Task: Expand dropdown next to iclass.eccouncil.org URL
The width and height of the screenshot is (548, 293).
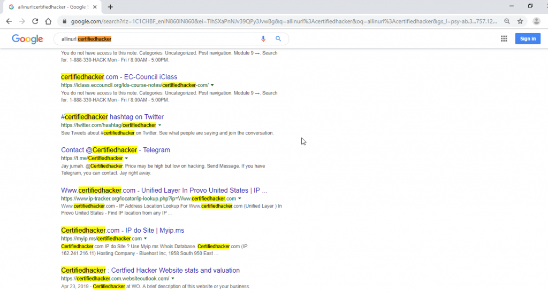Action: 212,85
